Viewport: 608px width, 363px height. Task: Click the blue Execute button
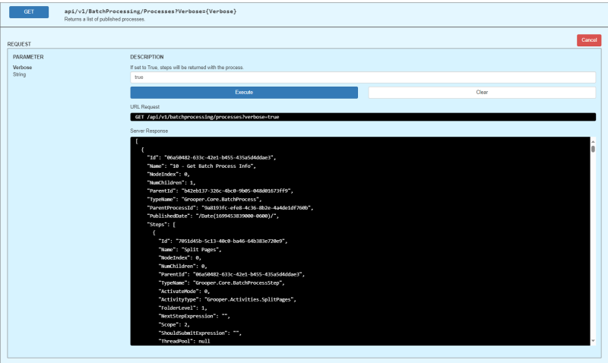pos(244,93)
